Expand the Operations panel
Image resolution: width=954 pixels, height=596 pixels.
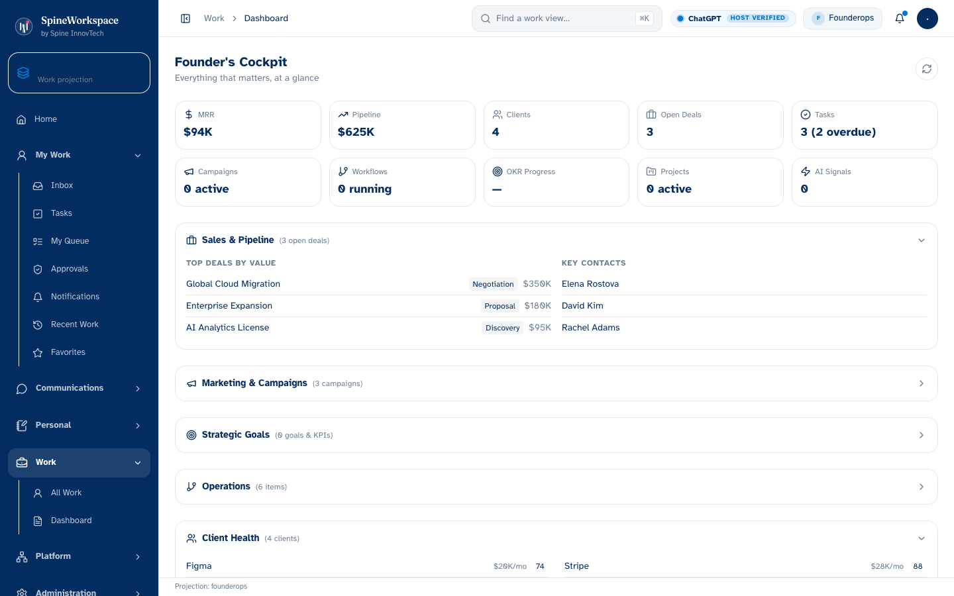556,487
